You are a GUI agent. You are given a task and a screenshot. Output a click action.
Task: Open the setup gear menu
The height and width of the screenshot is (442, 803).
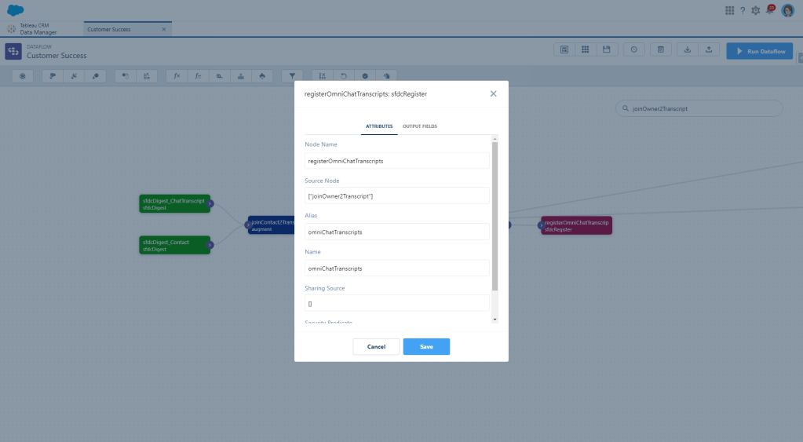click(756, 10)
